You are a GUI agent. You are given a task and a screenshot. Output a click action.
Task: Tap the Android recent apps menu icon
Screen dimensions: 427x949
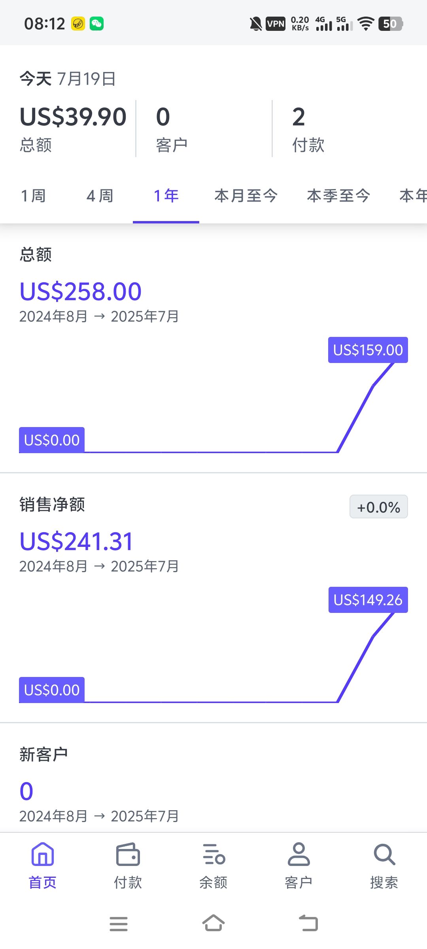pyautogui.click(x=119, y=924)
